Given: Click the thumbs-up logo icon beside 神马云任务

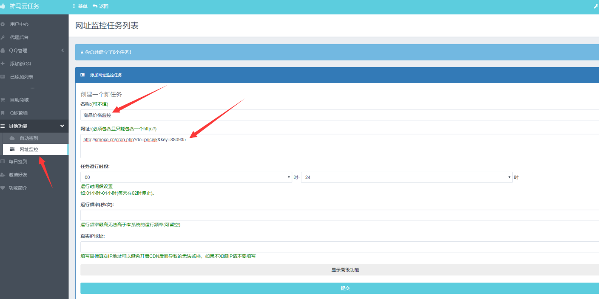Looking at the screenshot, I should pos(3,6).
